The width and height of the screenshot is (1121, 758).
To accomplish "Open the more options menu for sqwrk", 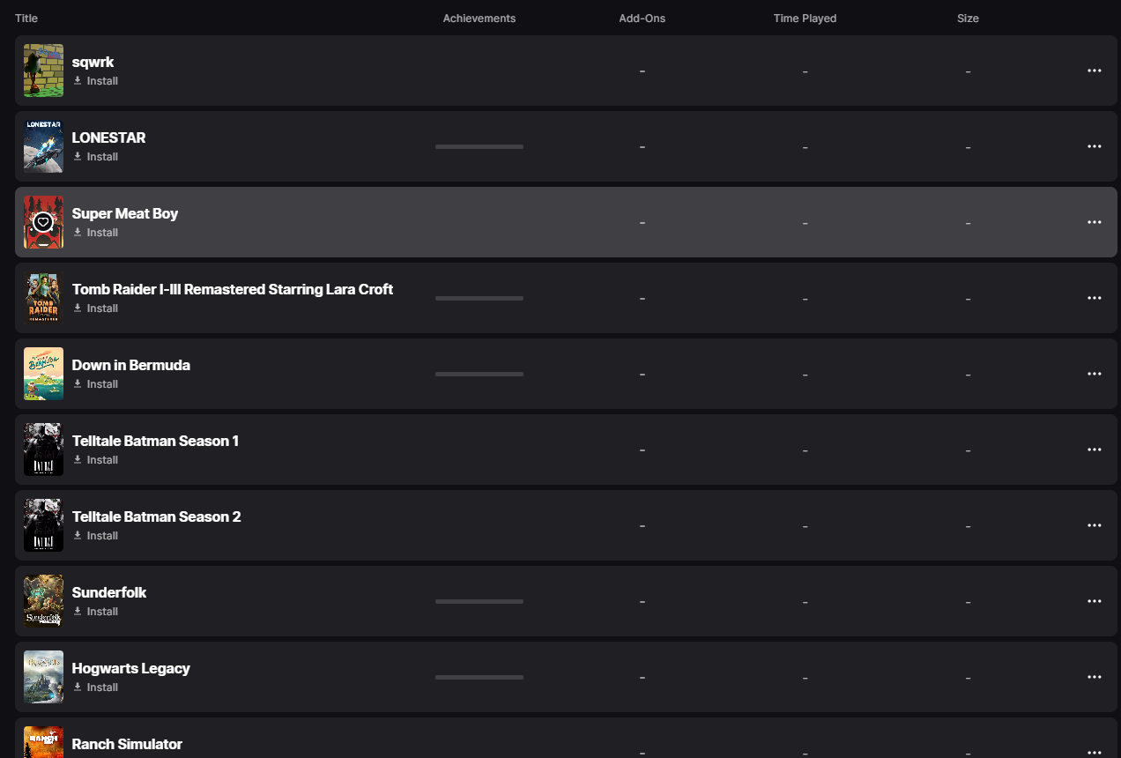I will [1095, 71].
